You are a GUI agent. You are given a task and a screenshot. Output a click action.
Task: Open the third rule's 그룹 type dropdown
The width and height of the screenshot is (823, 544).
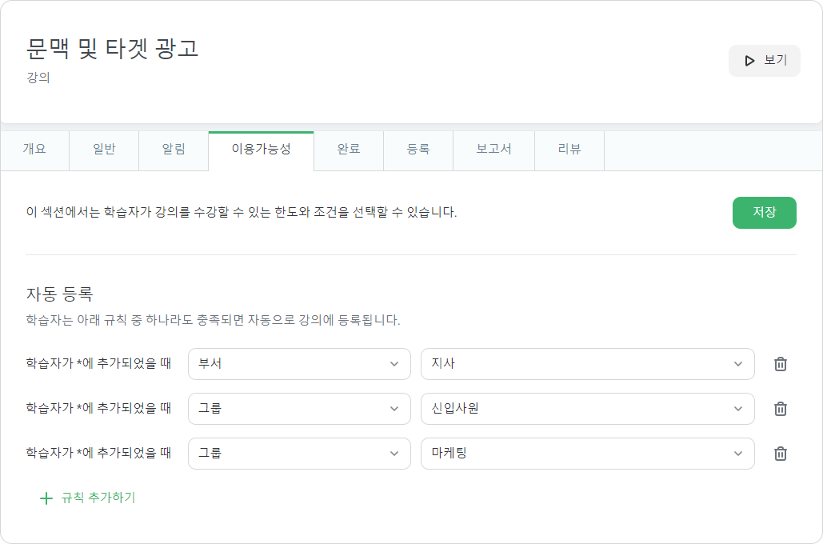point(299,453)
